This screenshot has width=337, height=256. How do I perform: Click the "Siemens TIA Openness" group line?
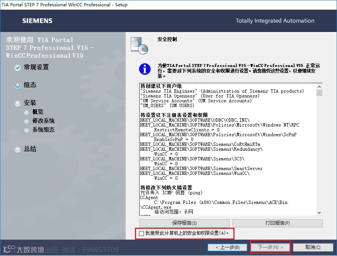[x=200, y=96]
